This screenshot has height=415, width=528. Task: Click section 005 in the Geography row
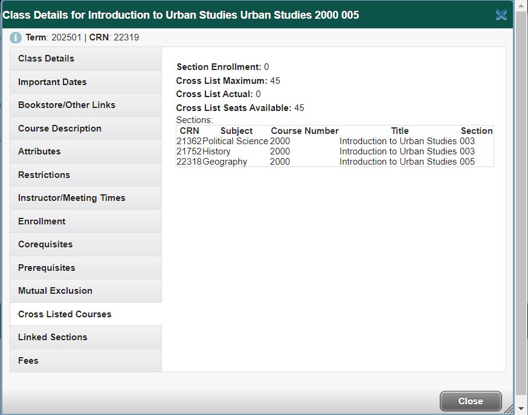coord(468,162)
